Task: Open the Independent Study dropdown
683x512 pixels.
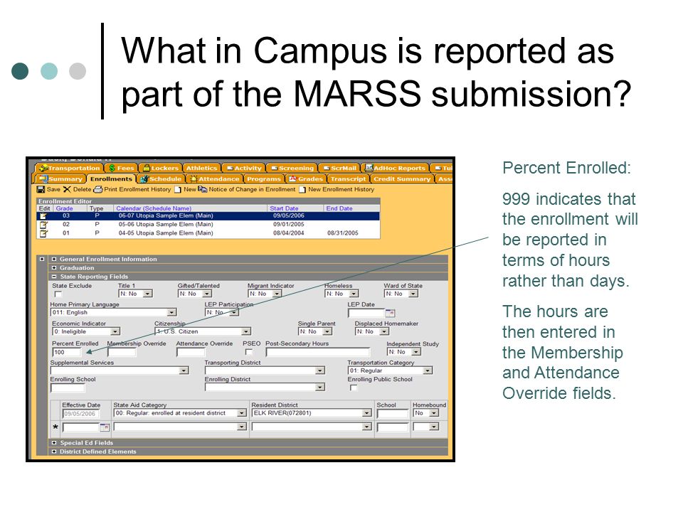Action: point(416,352)
